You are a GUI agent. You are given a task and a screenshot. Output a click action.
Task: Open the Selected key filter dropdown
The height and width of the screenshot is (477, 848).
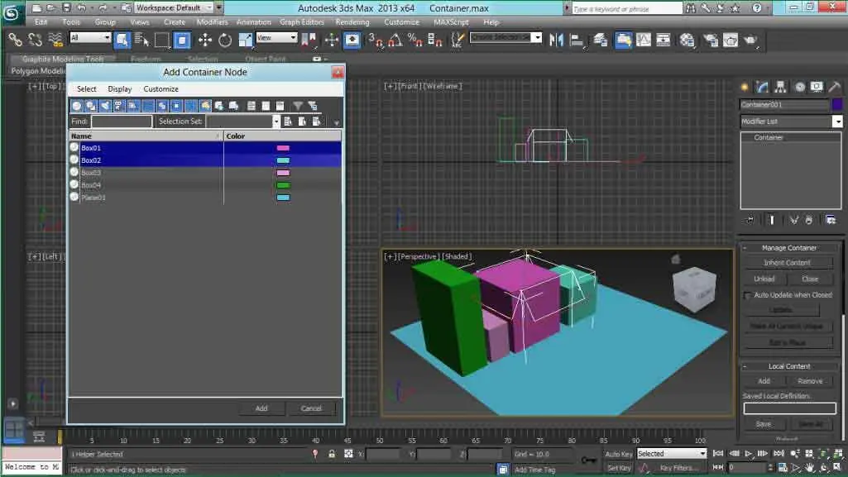tap(672, 454)
